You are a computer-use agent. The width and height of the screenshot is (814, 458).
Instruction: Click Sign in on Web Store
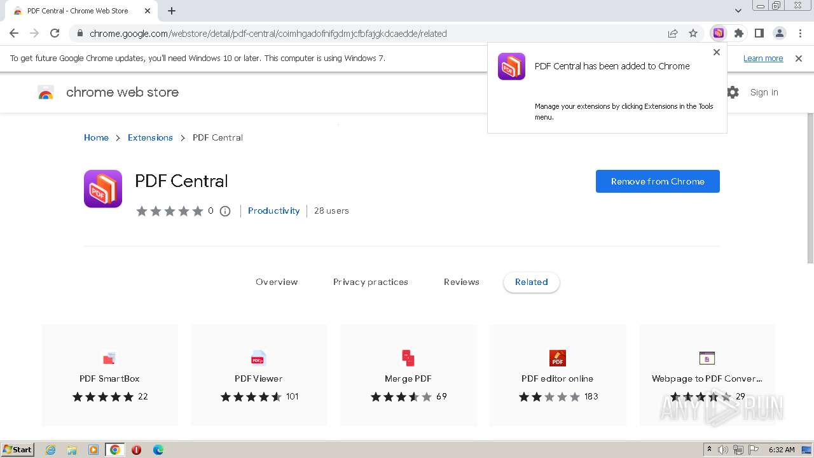(x=764, y=92)
